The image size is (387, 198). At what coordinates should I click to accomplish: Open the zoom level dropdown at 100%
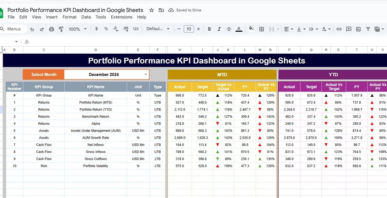point(78,29)
